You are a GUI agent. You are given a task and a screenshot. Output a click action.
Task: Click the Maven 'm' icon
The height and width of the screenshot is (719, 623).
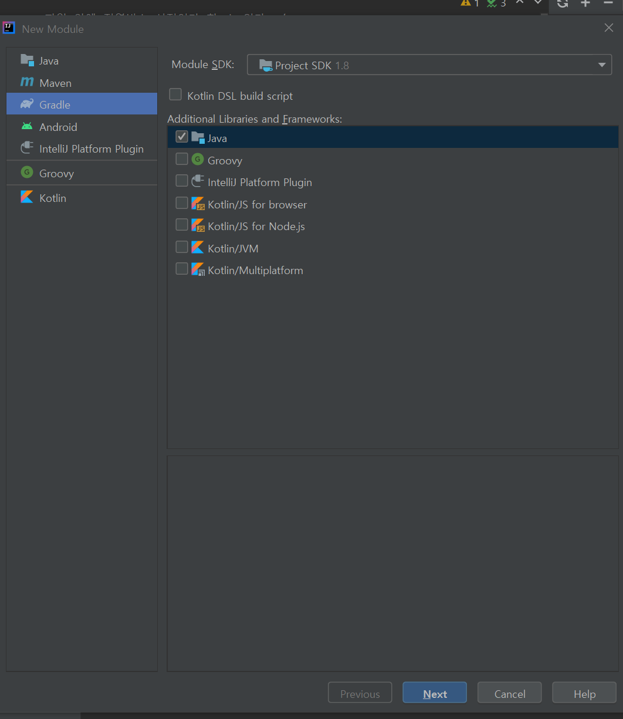coord(27,82)
